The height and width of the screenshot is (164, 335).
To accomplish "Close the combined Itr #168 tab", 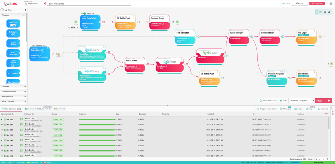I will tap(50, 109).
